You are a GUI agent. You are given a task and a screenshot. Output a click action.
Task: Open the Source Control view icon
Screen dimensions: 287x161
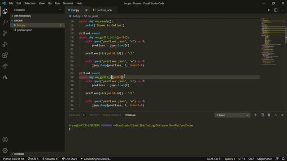tap(5, 33)
